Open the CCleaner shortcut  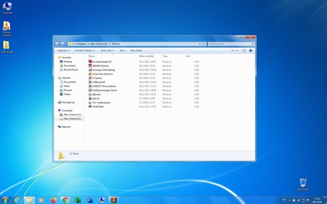pyautogui.click(x=97, y=78)
